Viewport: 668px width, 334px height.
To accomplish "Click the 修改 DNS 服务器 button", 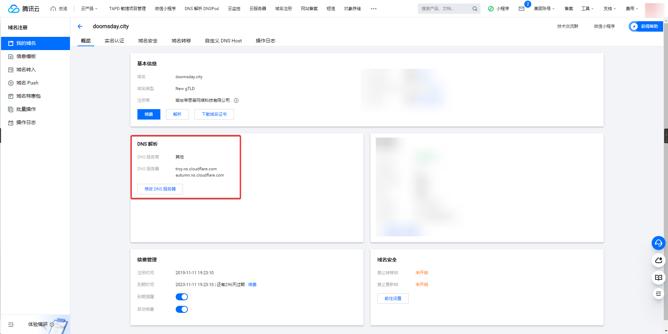I will pyautogui.click(x=160, y=189).
